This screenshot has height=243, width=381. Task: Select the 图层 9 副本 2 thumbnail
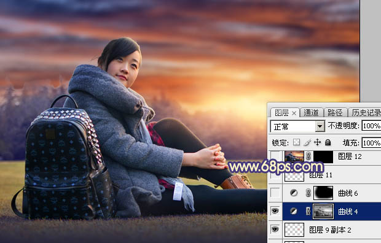294,230
